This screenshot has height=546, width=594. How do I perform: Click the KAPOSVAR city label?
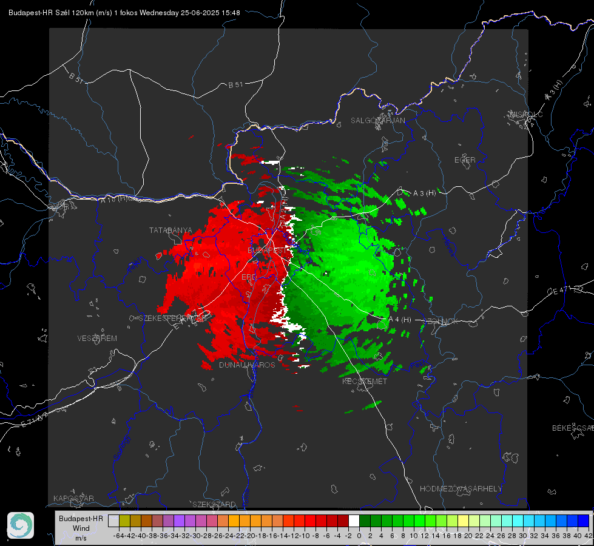[73, 499]
